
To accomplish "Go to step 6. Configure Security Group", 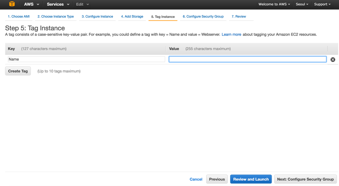I will point(203,16).
